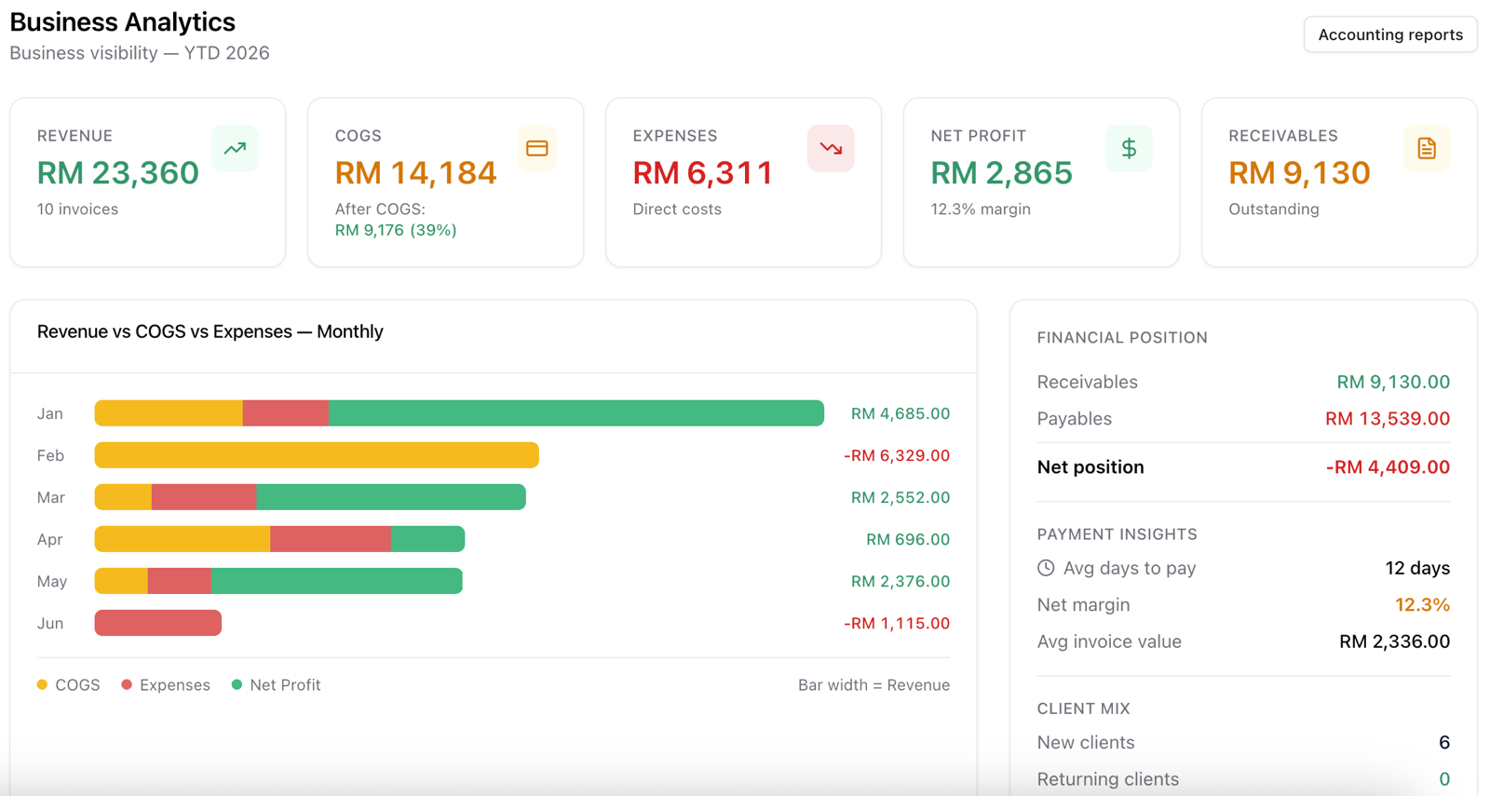
Task: Click the '10 invoices' text
Action: 77,209
